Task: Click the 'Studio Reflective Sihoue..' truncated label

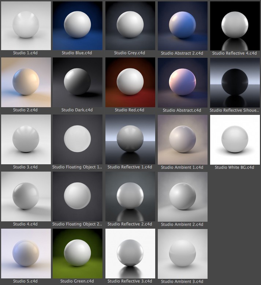Action: pyautogui.click(x=234, y=110)
